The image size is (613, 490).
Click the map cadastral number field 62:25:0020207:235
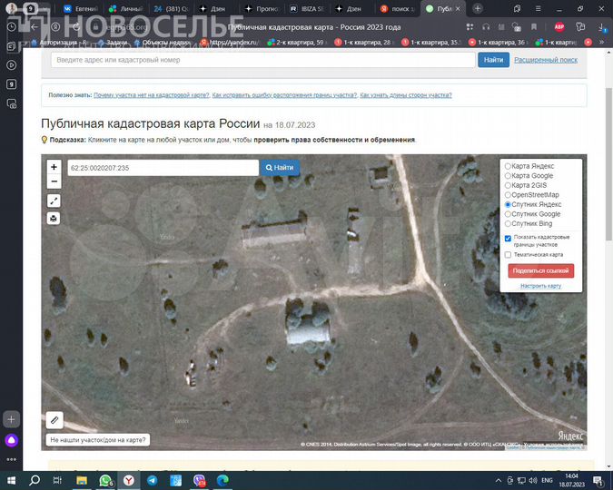coord(163,168)
